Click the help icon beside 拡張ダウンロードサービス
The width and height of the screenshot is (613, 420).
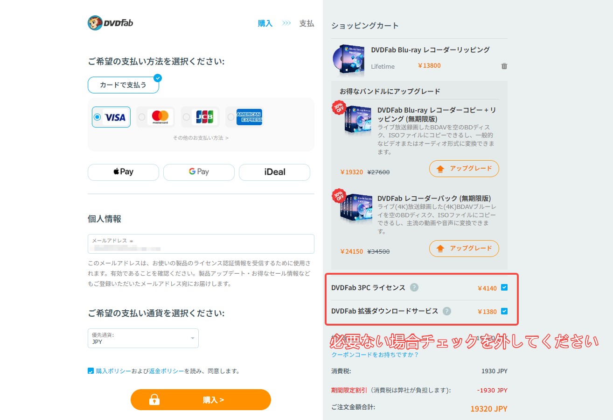(447, 311)
